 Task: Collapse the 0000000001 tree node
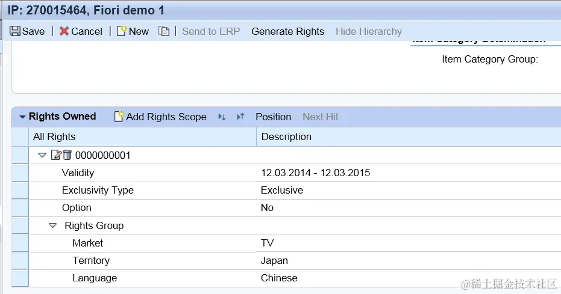pos(42,155)
